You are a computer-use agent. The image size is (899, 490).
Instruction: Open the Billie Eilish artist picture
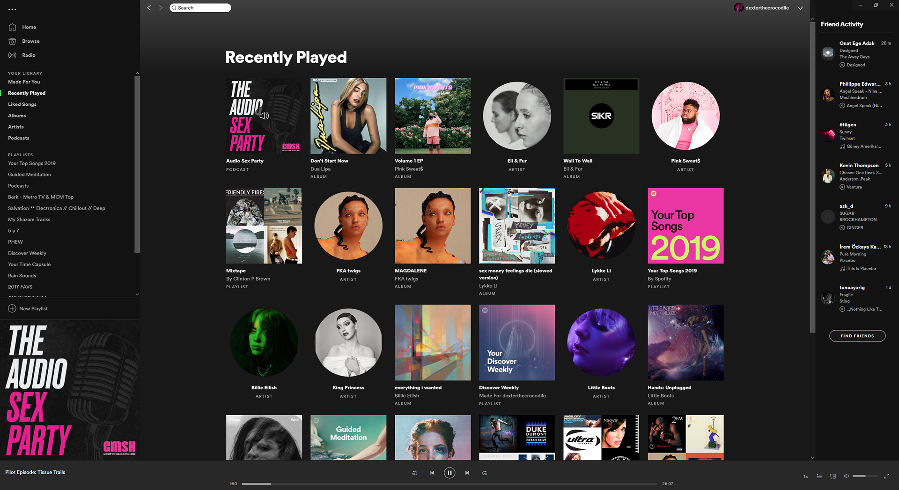(264, 343)
